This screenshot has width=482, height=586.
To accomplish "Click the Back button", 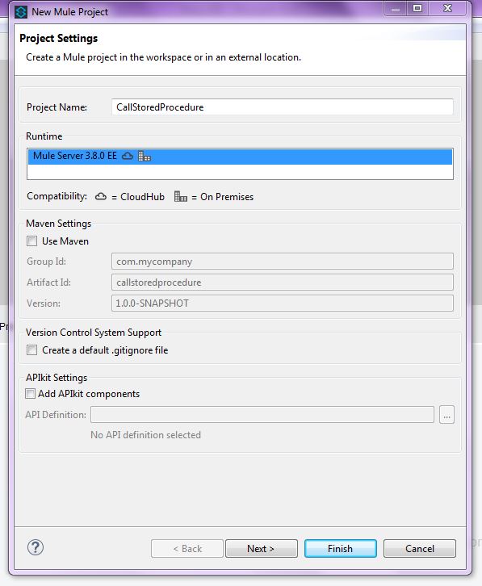I will [x=187, y=549].
